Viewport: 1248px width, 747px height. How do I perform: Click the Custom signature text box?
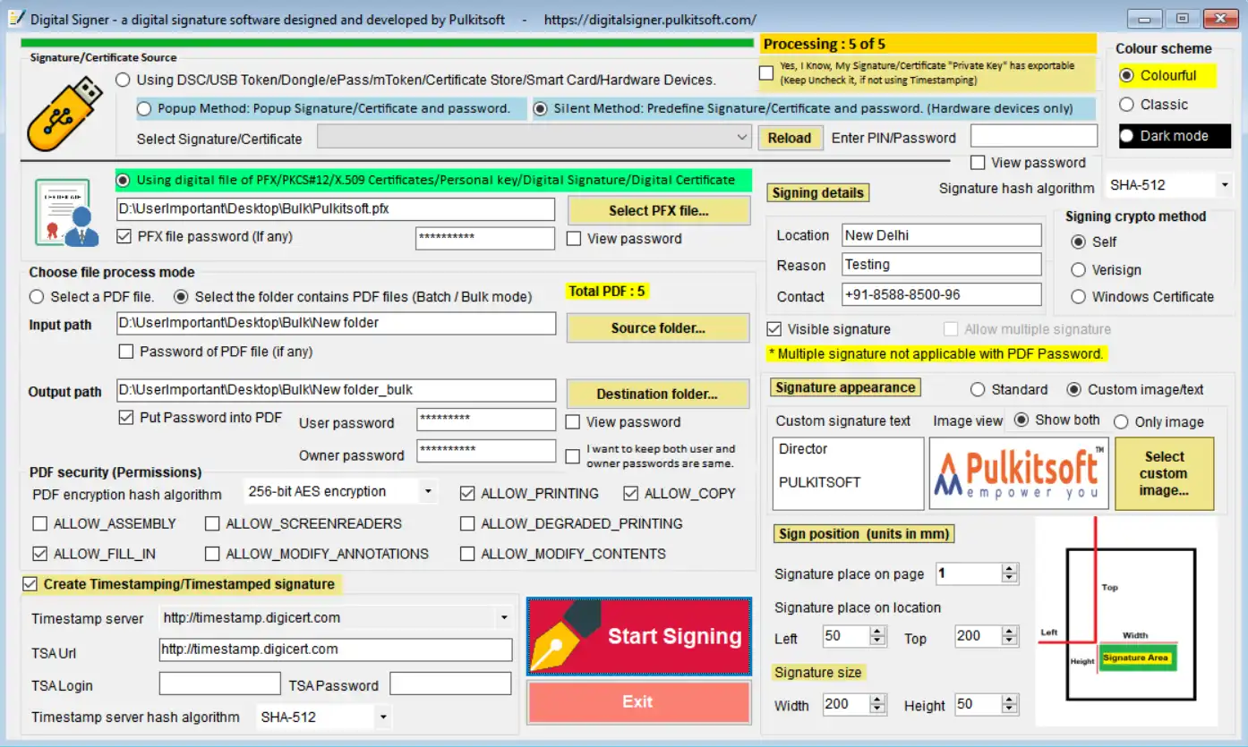click(x=848, y=473)
